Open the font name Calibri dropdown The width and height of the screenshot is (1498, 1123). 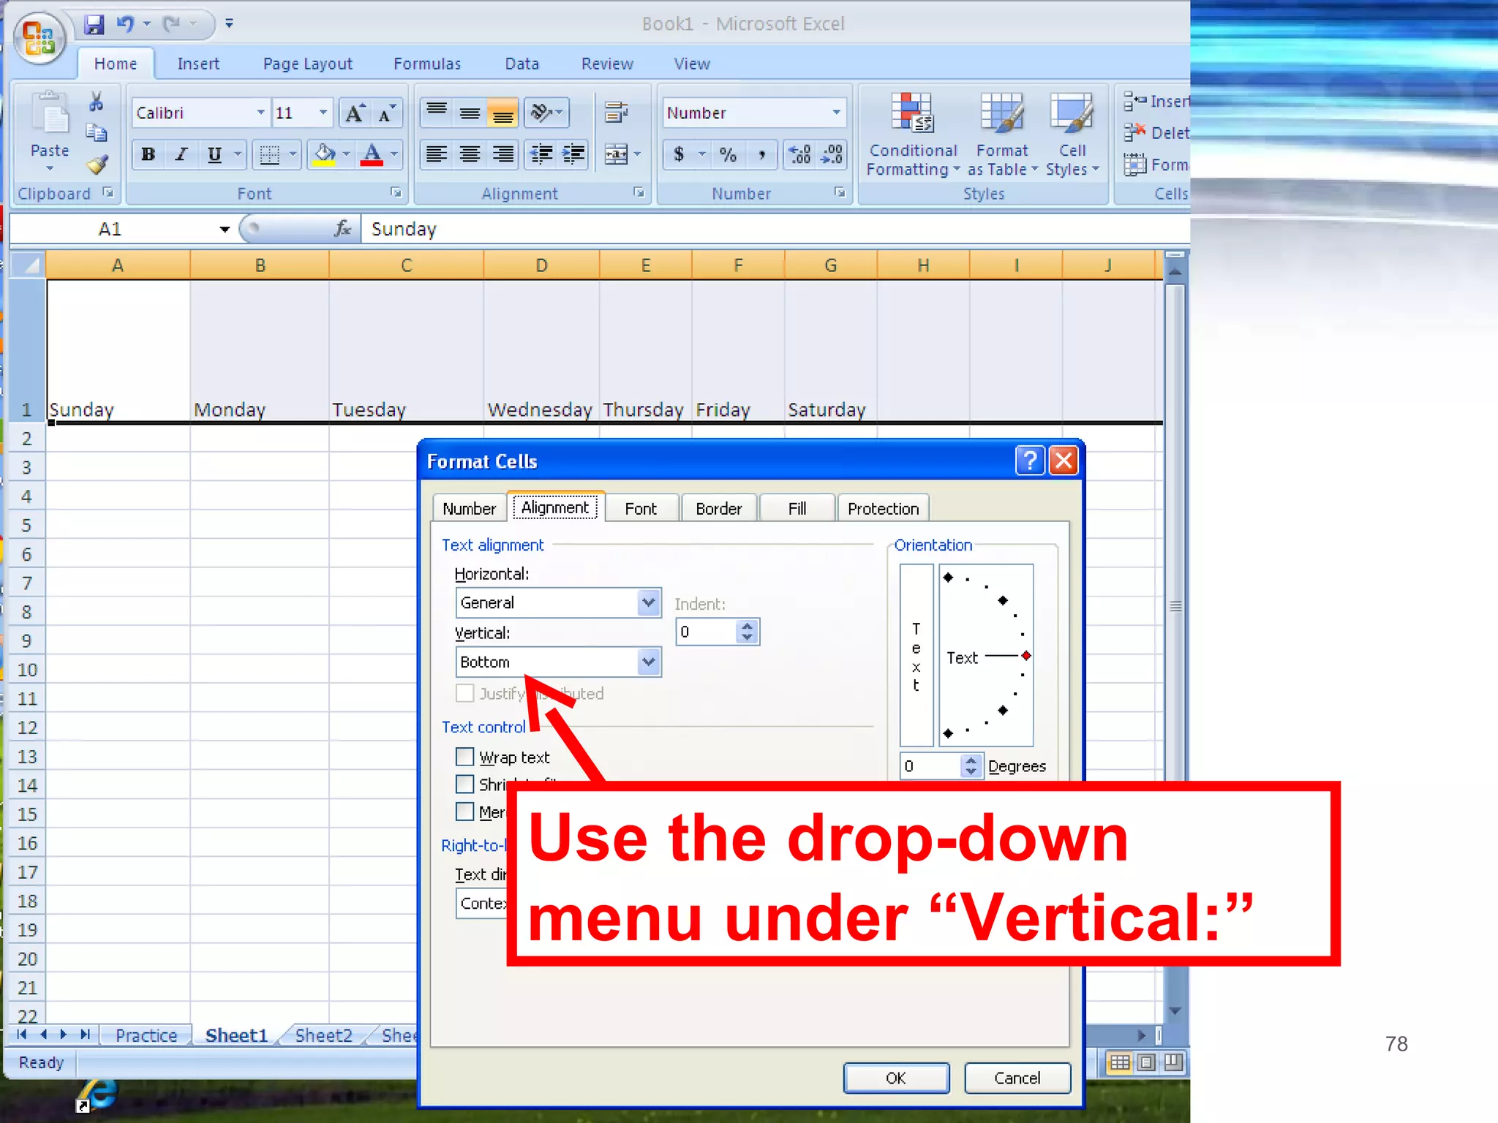(x=261, y=113)
